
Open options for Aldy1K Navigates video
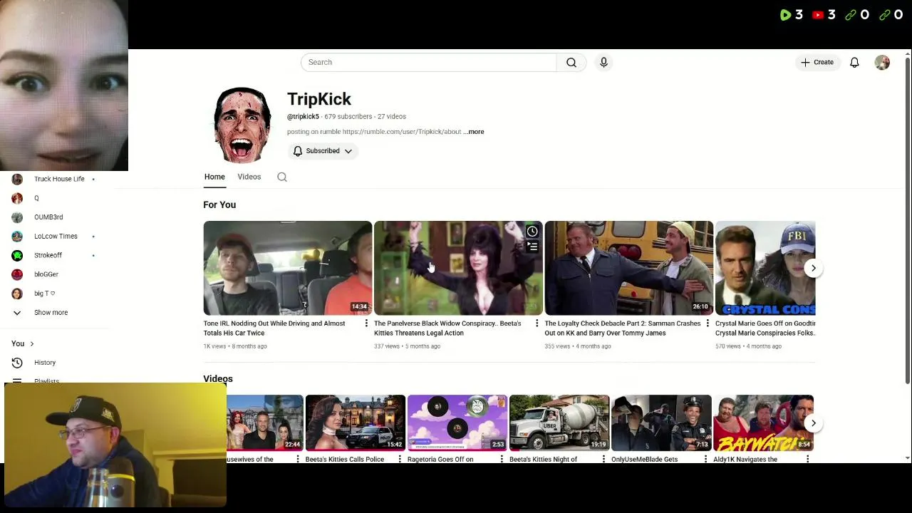pyautogui.click(x=807, y=460)
